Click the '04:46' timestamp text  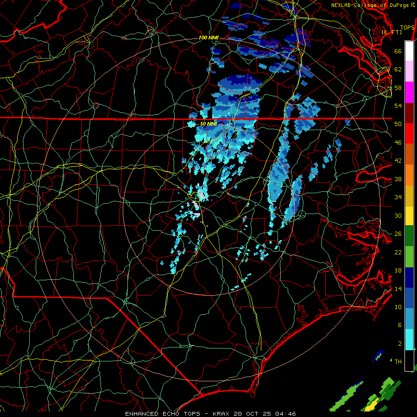(286, 414)
